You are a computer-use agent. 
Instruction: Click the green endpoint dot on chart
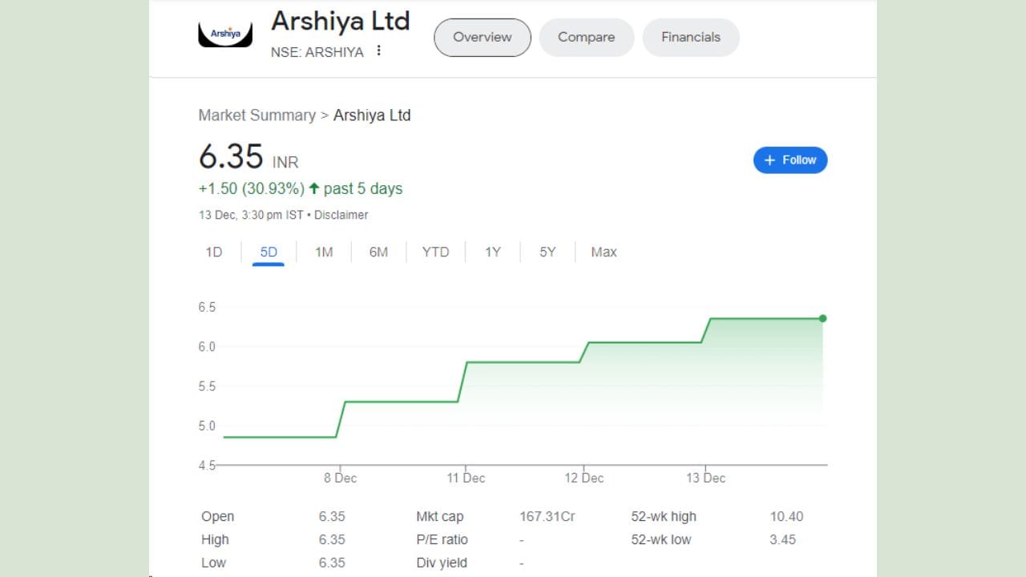coord(822,319)
